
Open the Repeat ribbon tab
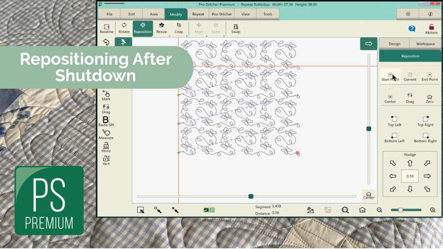click(x=198, y=14)
